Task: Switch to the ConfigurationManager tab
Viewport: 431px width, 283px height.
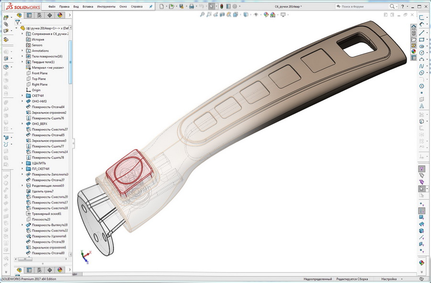Action: click(40, 15)
